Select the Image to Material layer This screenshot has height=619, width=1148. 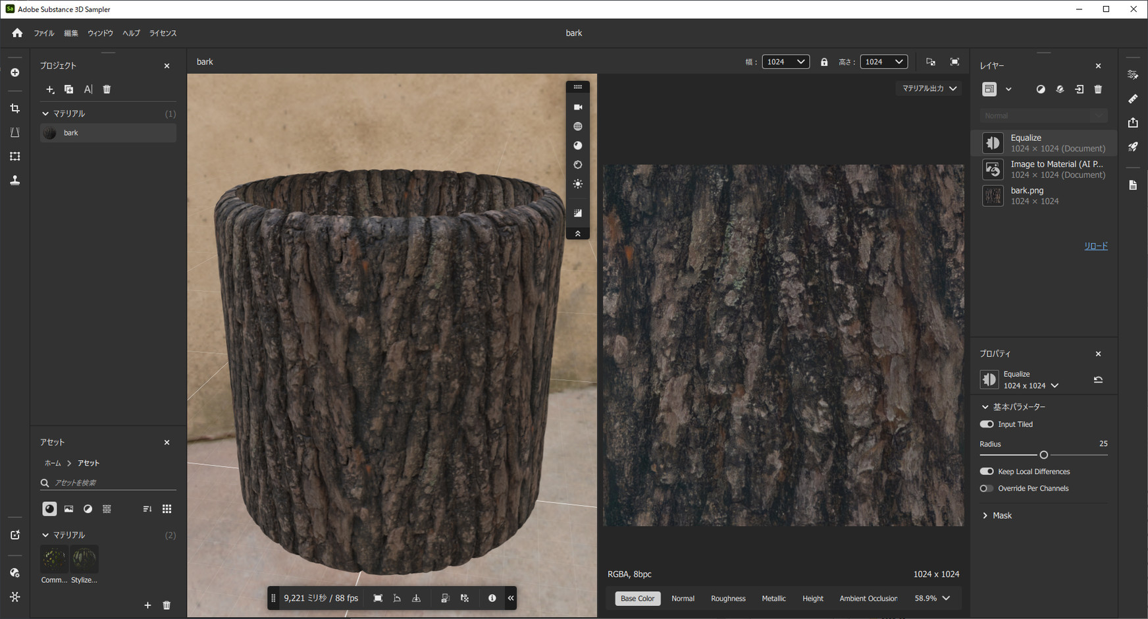tap(1044, 169)
